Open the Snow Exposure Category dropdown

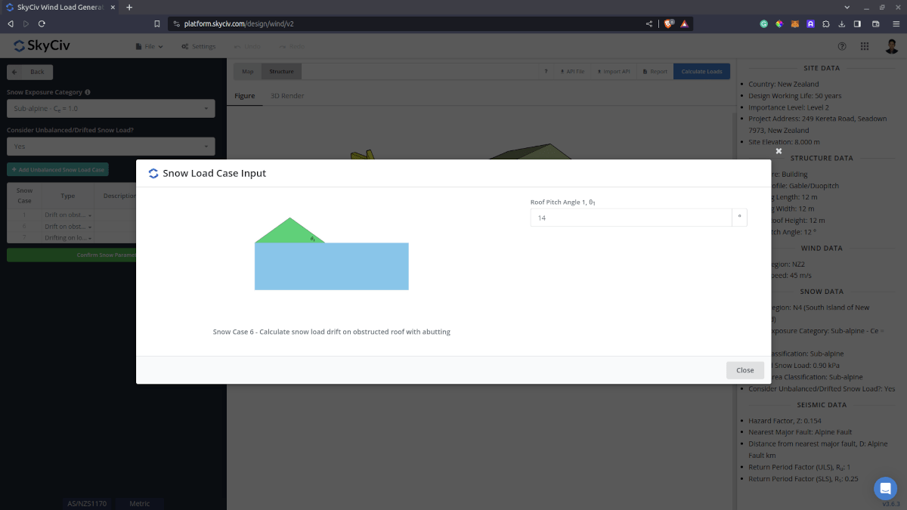111,109
